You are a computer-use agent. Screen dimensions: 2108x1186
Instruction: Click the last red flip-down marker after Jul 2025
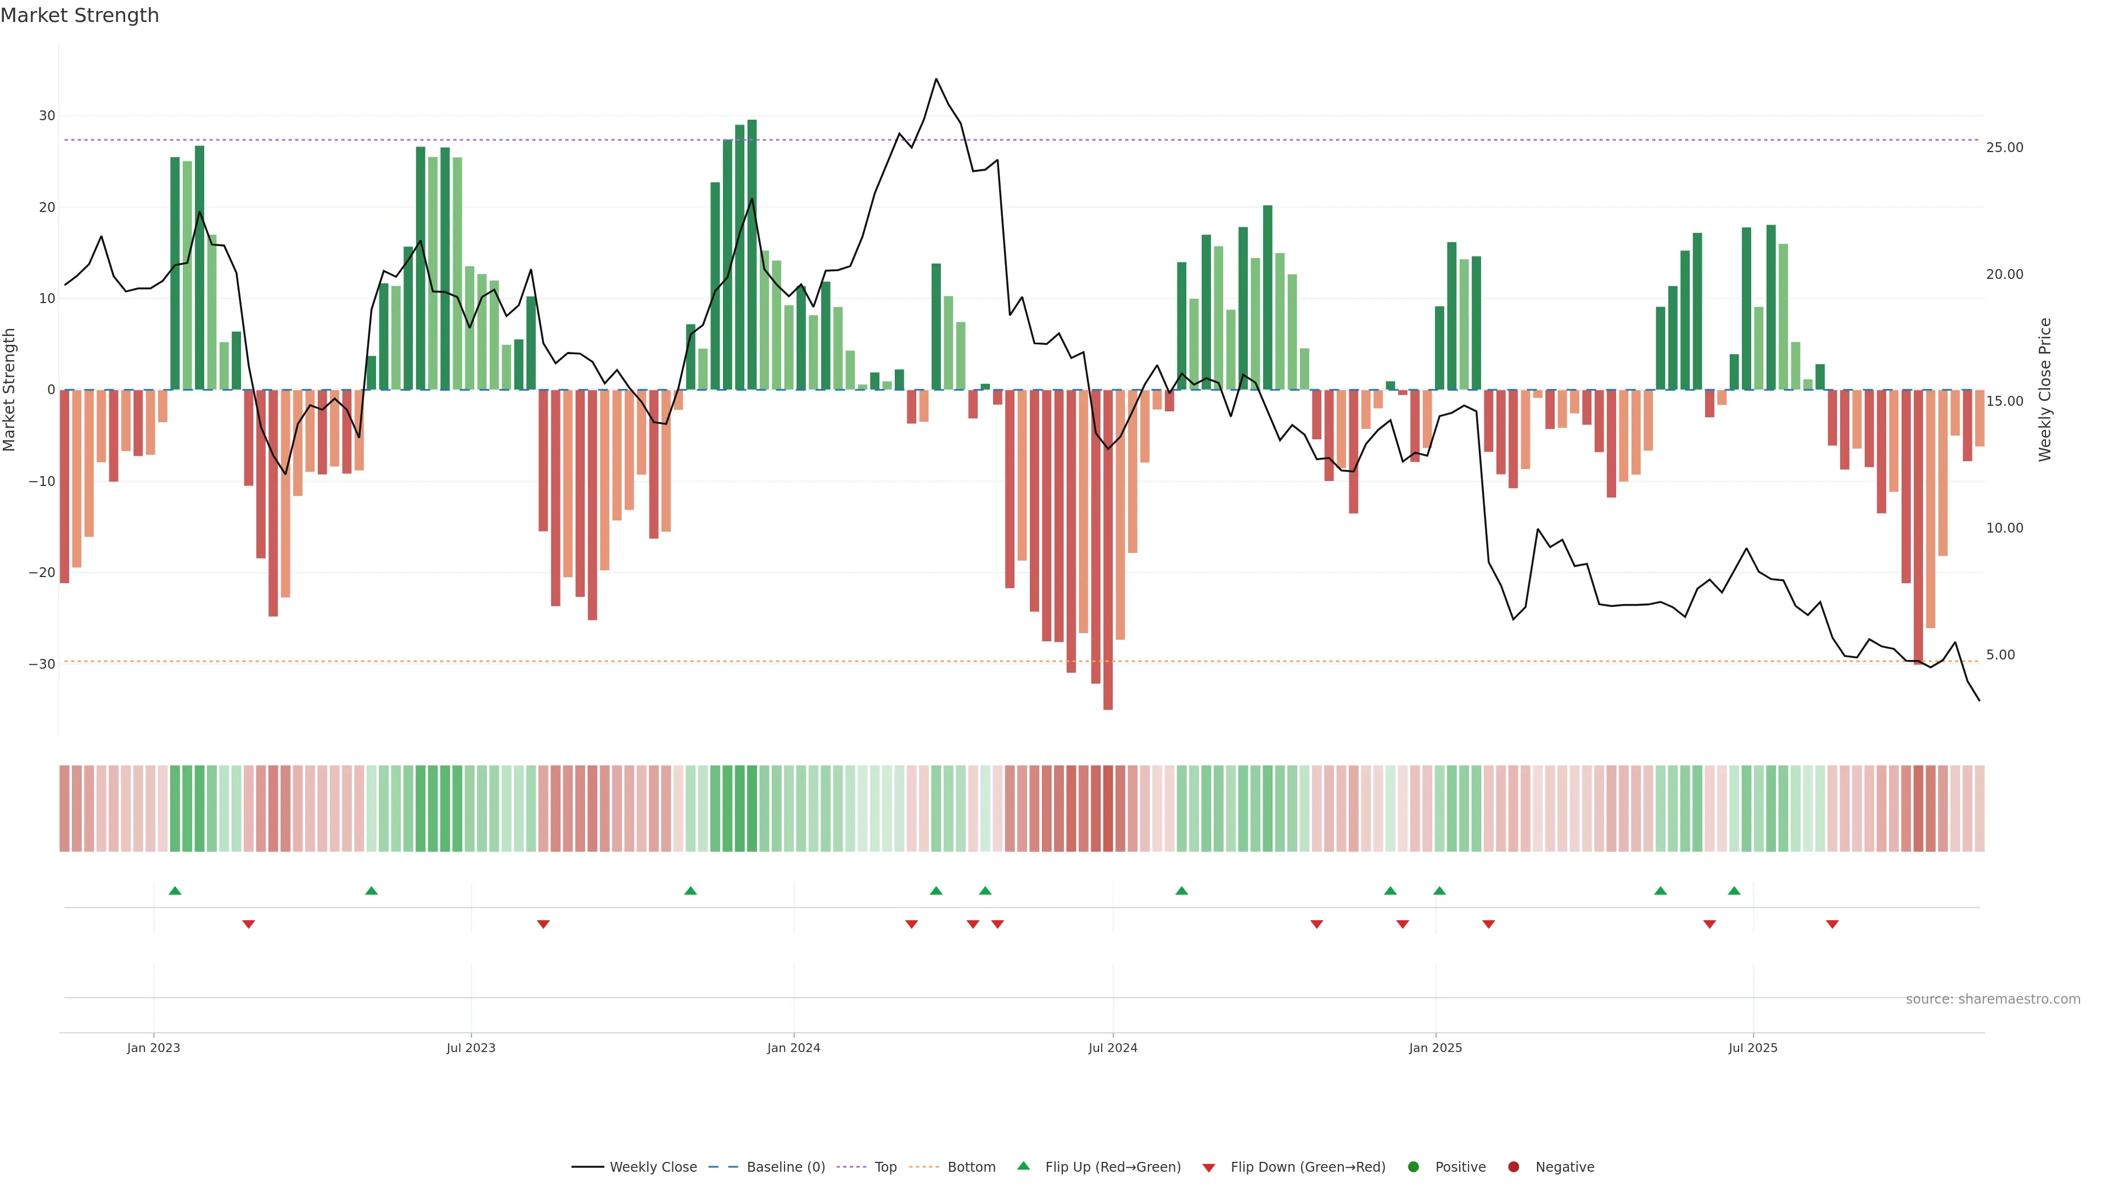pos(1832,924)
